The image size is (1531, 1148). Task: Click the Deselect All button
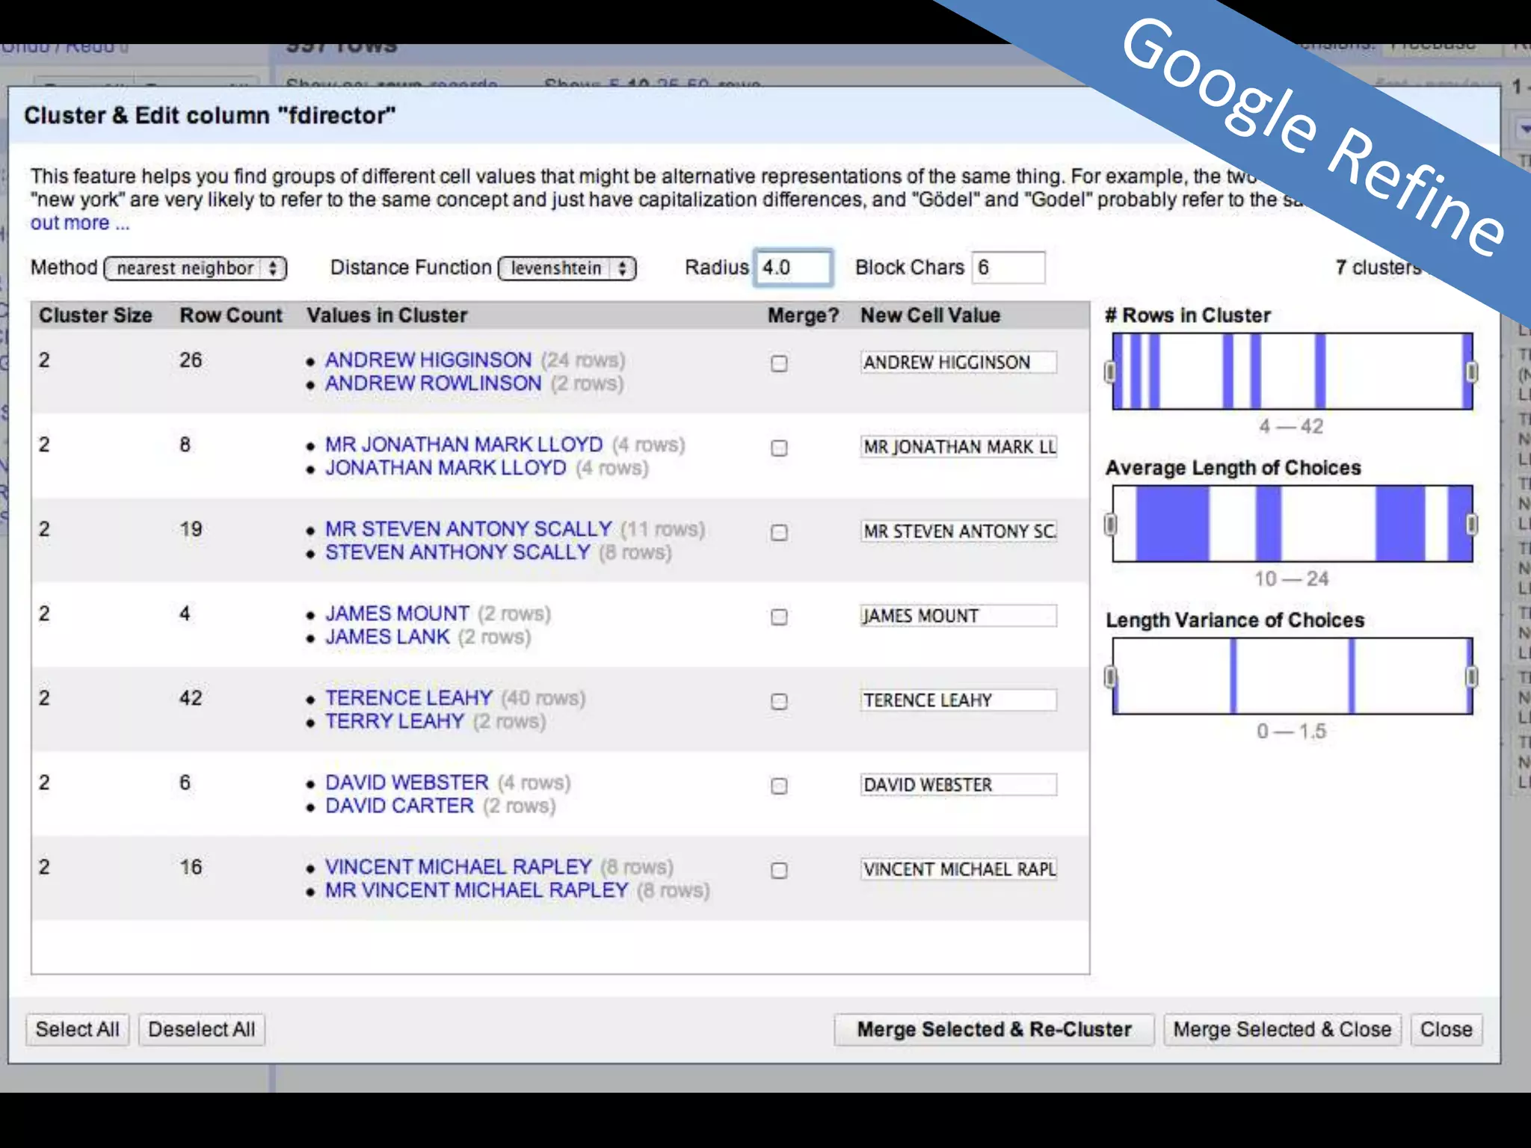[202, 1029]
